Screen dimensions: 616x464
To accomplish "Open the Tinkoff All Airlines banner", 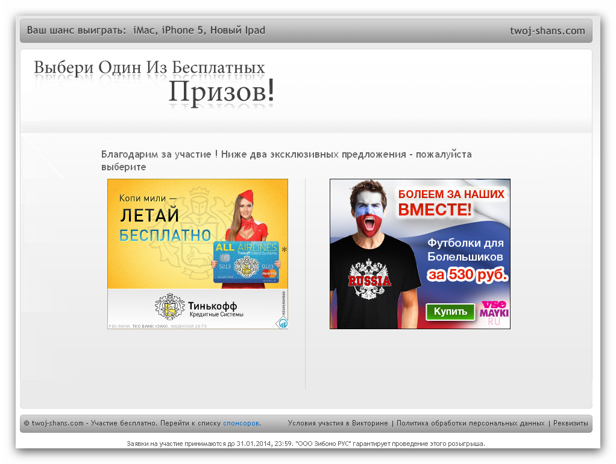I will (198, 254).
